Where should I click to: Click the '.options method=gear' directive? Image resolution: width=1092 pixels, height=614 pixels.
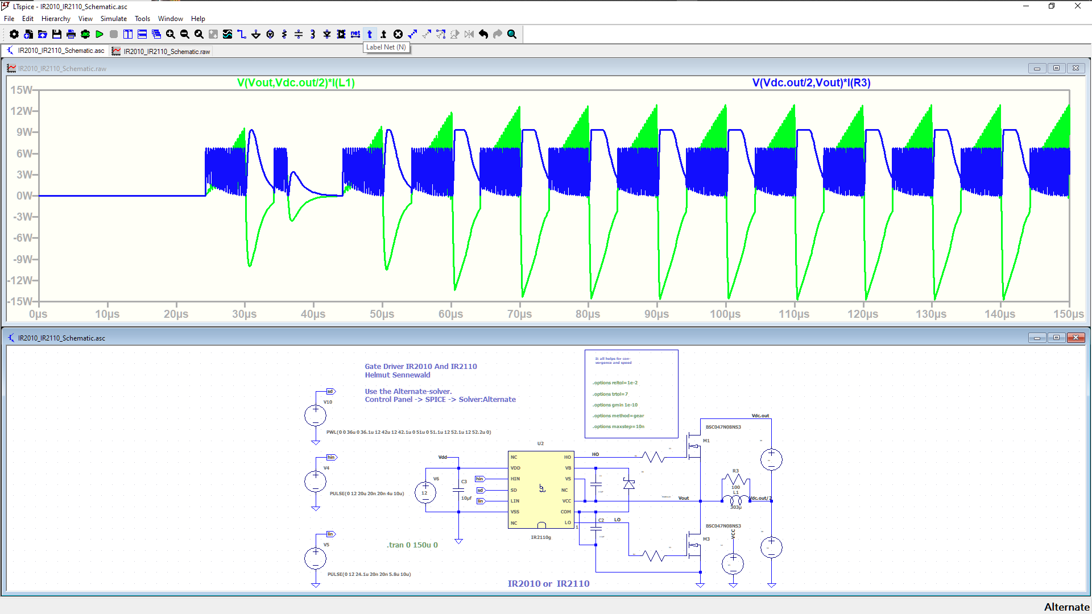click(x=618, y=416)
